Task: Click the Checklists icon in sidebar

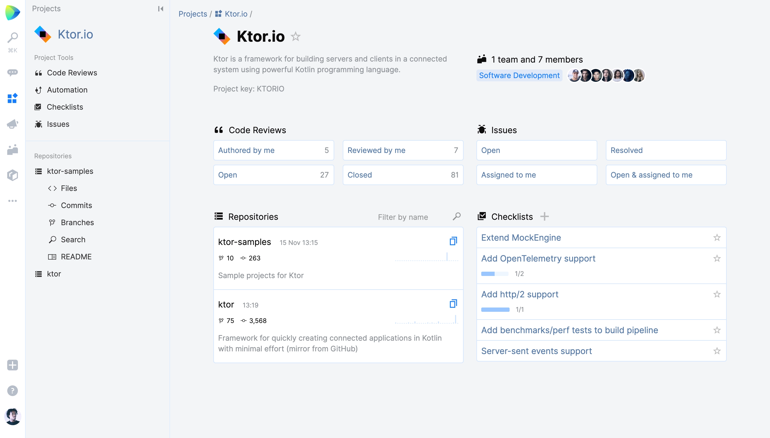Action: tap(38, 106)
